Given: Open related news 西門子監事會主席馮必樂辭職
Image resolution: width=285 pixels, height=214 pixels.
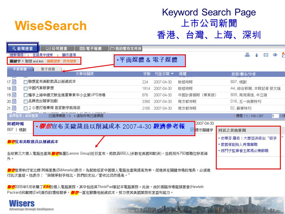Looking at the screenshot, I should pos(244,151).
